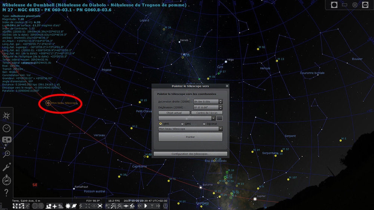Close the Pointer le télescope dialog
374x210 pixels.
227,86
